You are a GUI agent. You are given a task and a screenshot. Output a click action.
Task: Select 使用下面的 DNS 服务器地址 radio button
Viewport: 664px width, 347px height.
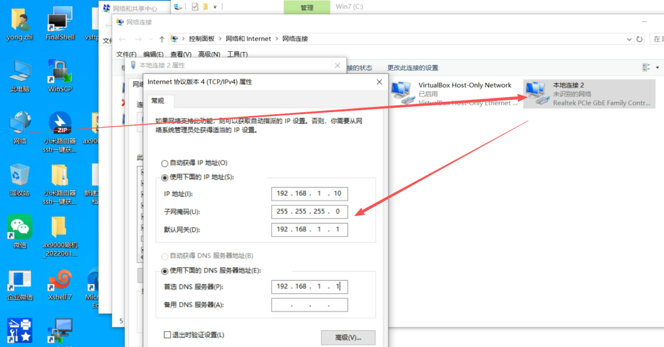coord(165,270)
